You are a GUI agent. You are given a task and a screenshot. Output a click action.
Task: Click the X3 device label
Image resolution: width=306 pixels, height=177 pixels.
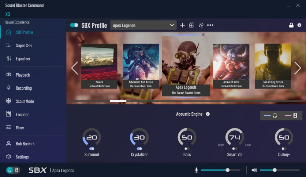pyautogui.click(x=8, y=14)
